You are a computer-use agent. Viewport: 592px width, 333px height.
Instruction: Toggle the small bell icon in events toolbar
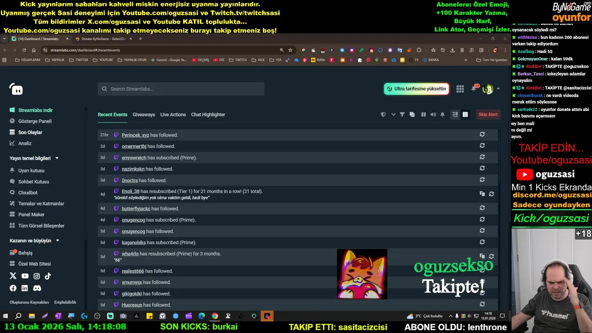tap(443, 115)
